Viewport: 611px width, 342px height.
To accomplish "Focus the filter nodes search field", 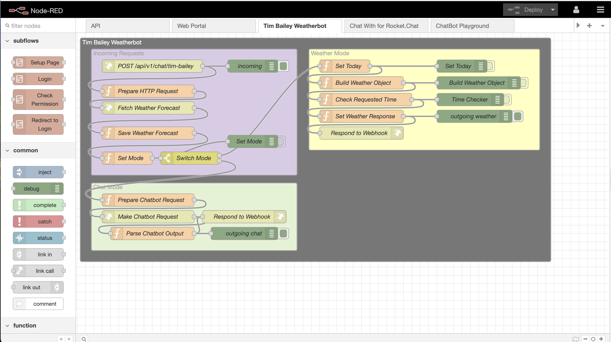I will click(38, 26).
